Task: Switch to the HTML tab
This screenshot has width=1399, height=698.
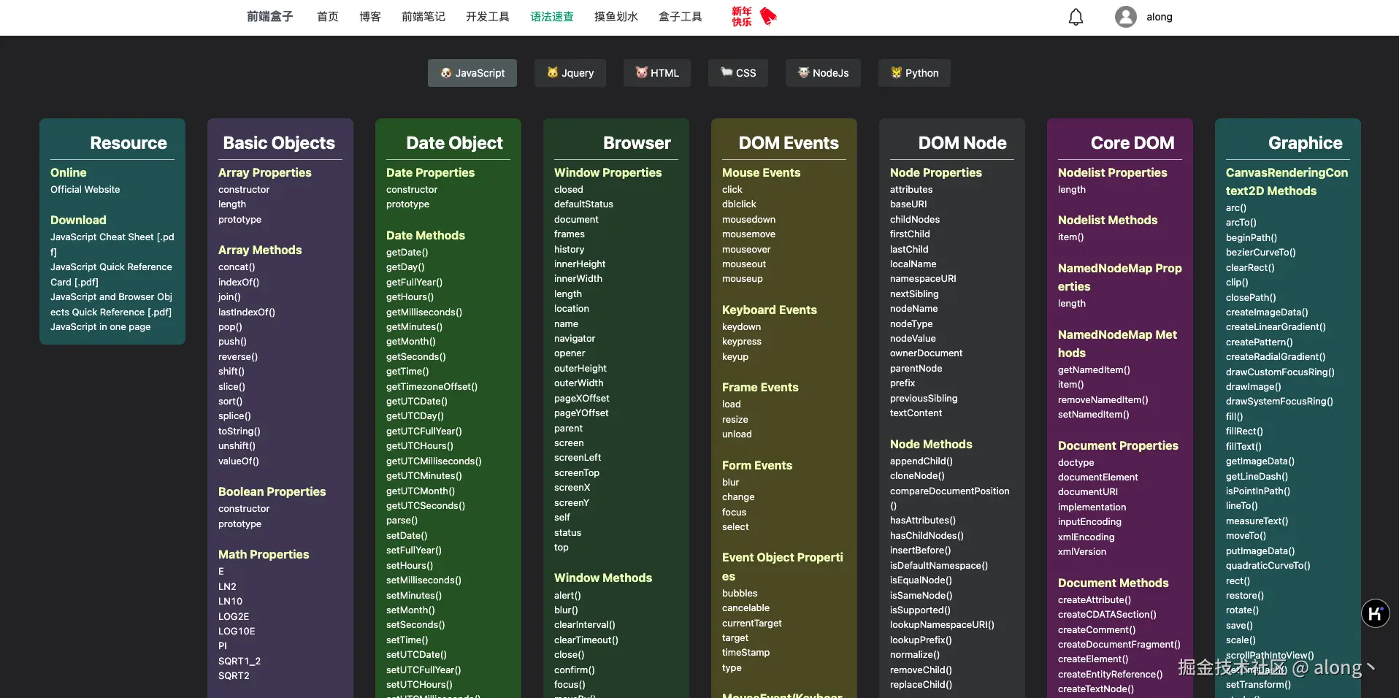Action: coord(657,73)
